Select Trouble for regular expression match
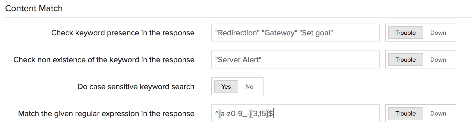This screenshot has width=472, height=138. (405, 114)
